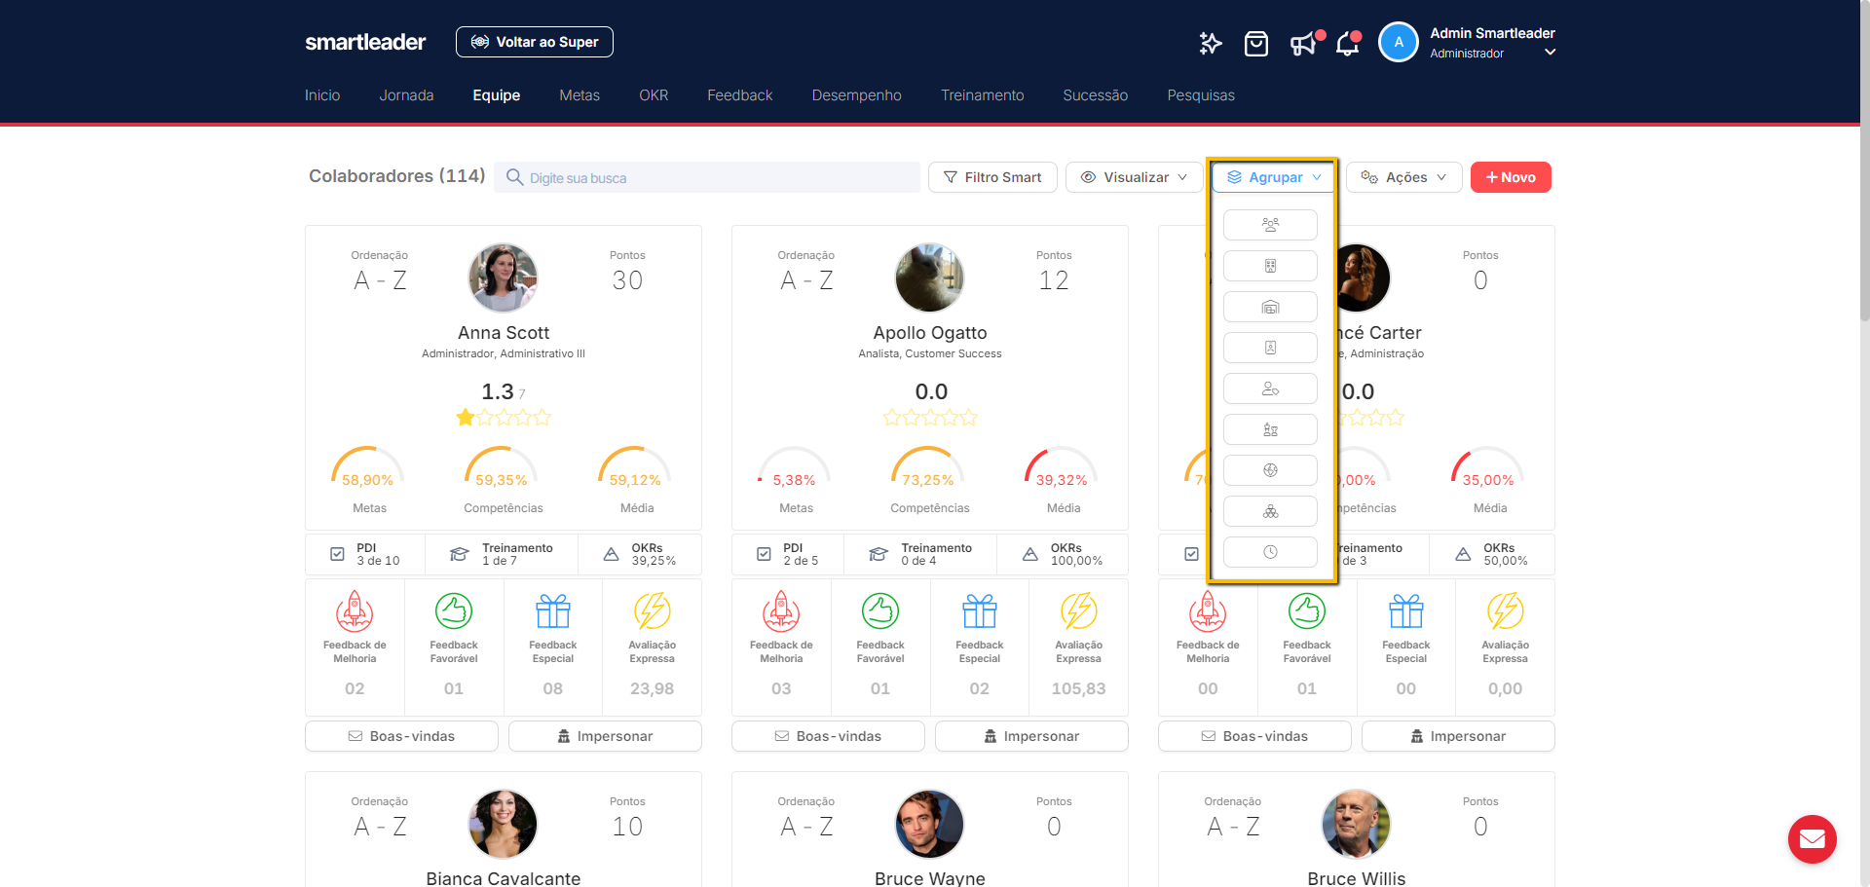
Task: Group by chess pieces icon option
Action: [1270, 429]
